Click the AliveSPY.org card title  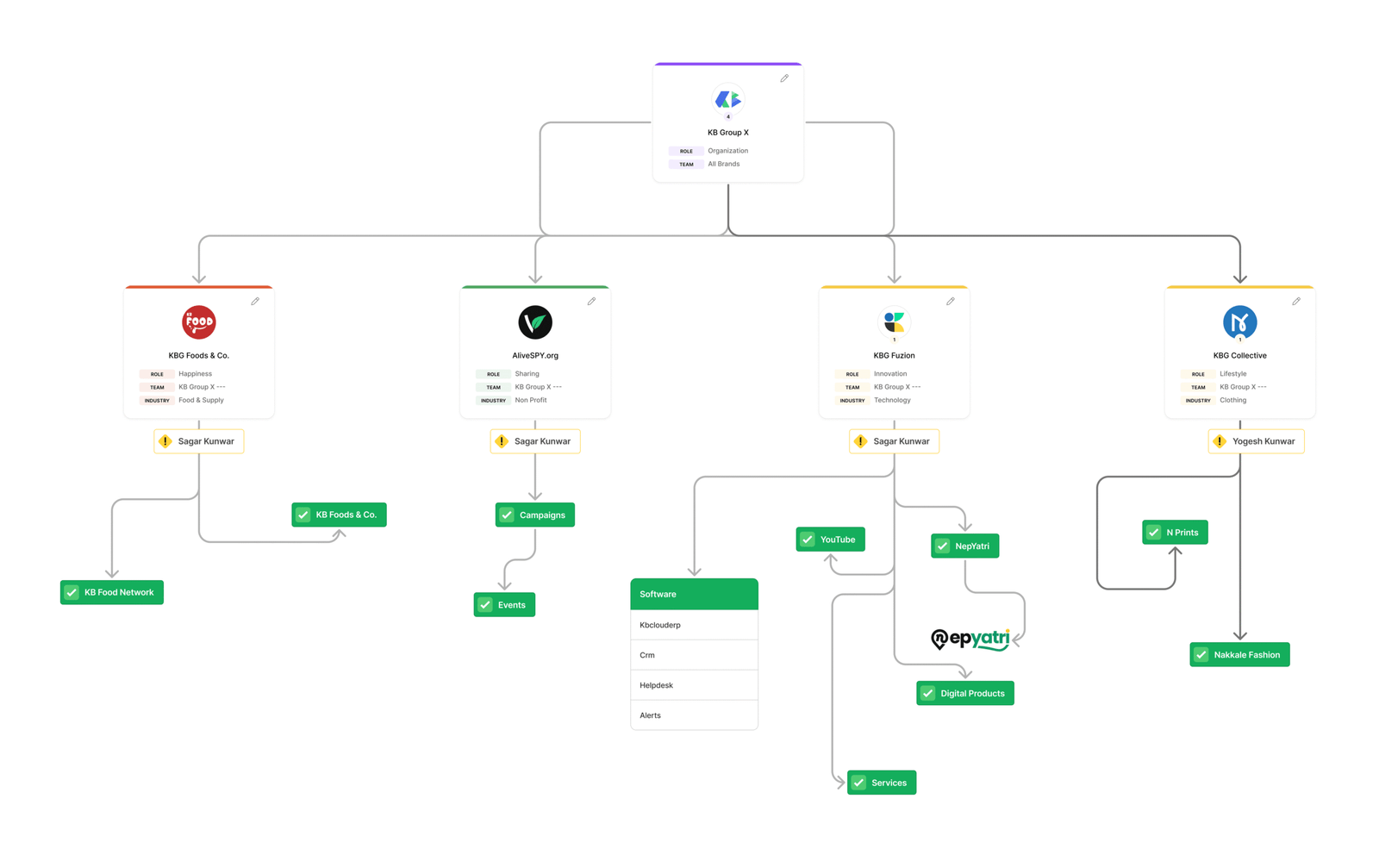click(x=535, y=355)
